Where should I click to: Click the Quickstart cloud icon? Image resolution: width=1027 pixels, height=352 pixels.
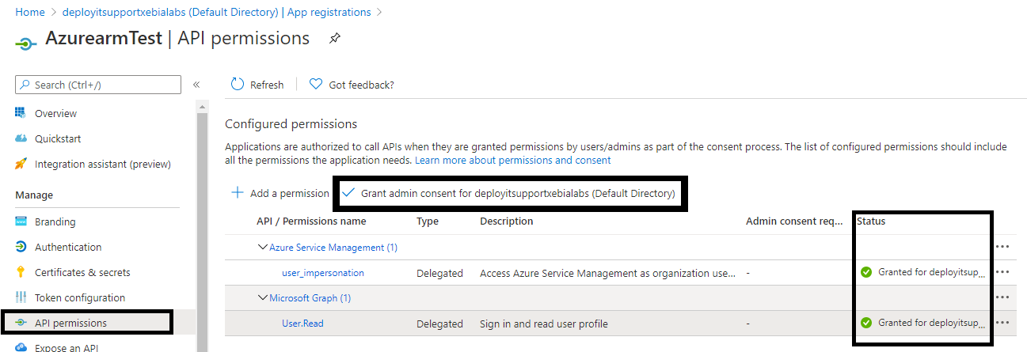pos(21,138)
